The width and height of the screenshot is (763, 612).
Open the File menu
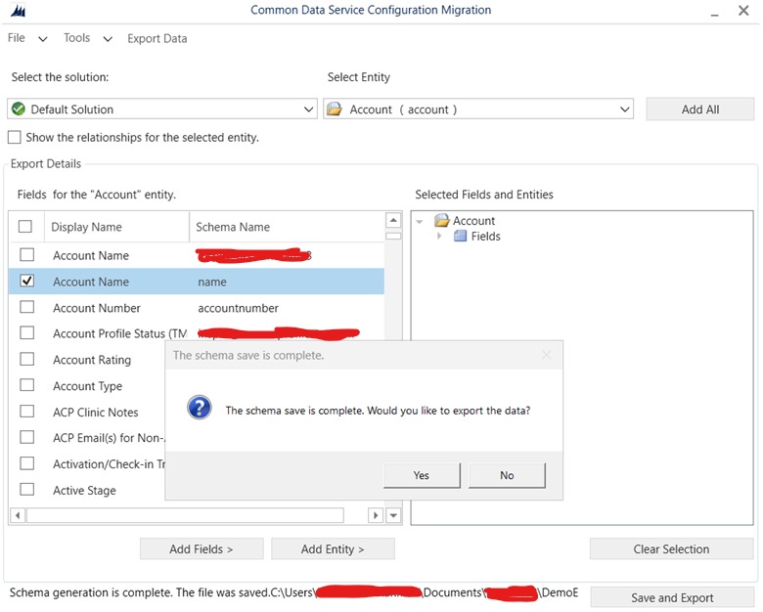pos(16,38)
